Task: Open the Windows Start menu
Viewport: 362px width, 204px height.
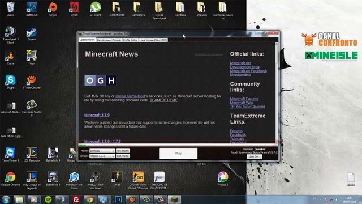Action: click(6, 199)
